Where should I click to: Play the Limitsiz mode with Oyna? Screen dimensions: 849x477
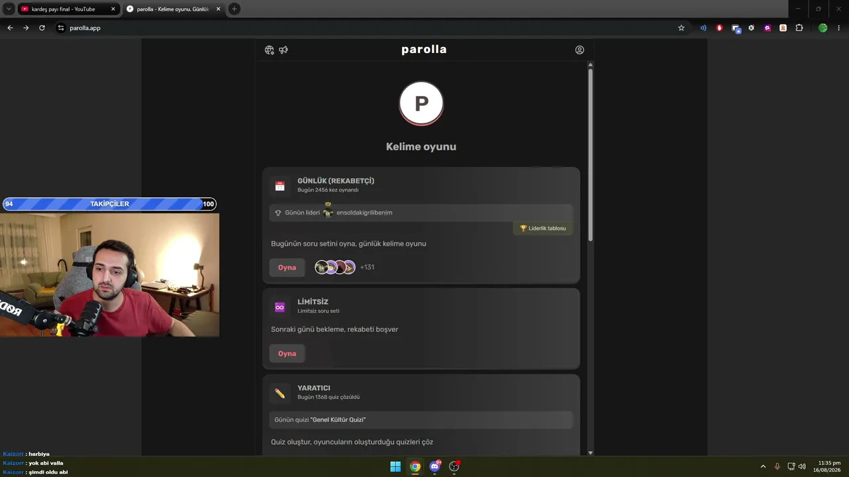tap(287, 354)
